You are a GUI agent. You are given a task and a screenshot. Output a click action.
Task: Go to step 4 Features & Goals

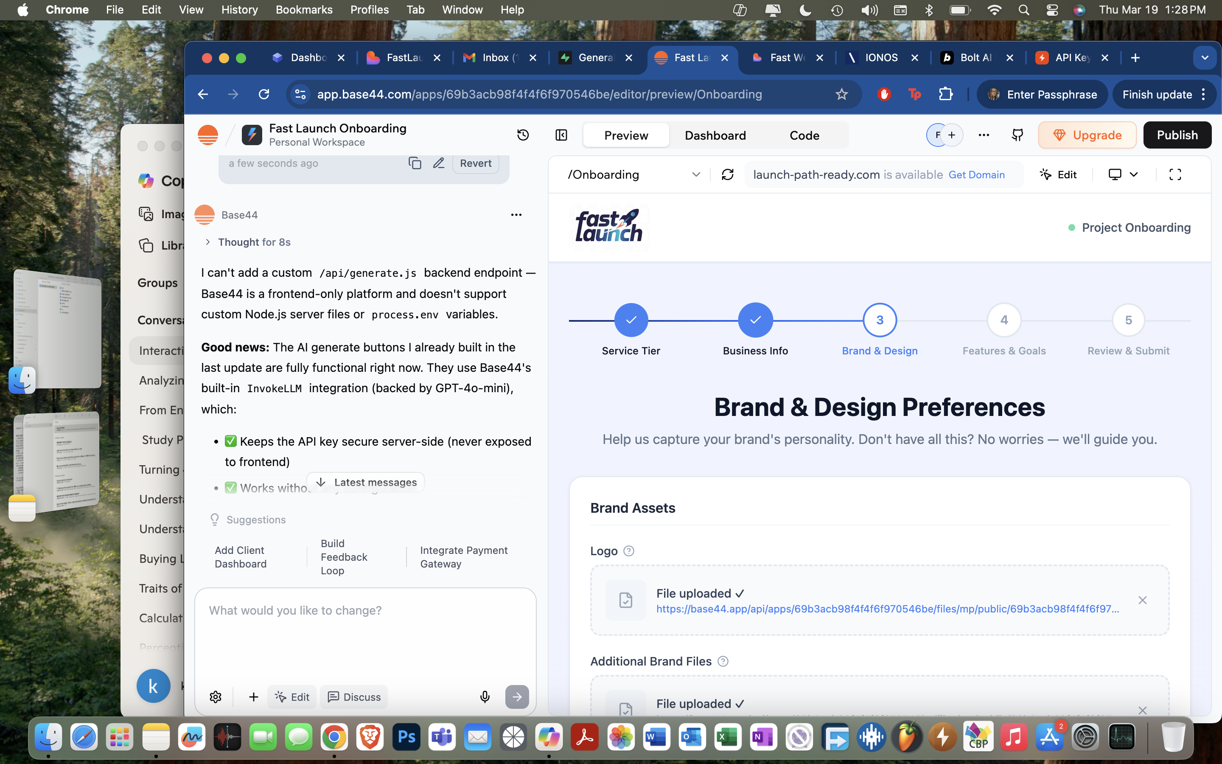(x=1004, y=320)
